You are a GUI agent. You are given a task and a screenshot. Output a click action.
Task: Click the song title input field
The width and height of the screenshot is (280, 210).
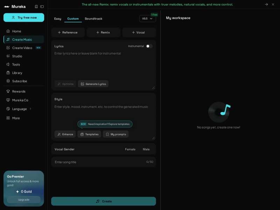(103, 162)
